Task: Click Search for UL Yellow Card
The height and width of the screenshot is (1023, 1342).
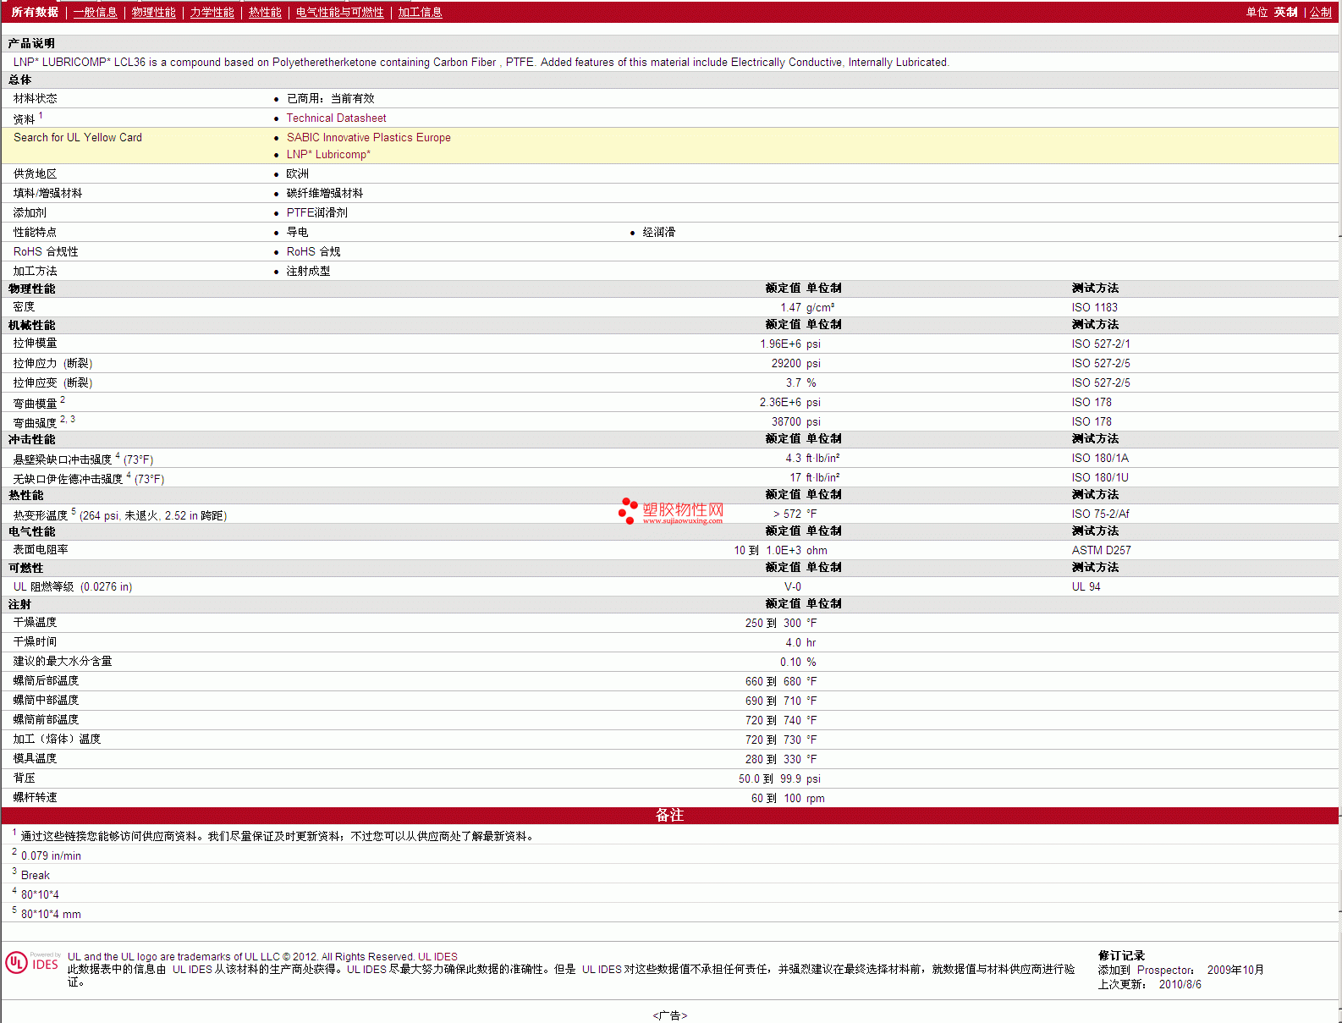Action: [x=78, y=137]
